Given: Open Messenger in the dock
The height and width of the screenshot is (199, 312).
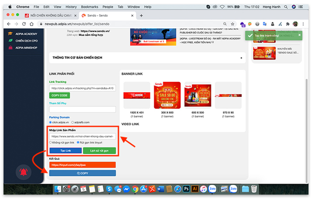Looking at the screenshot, I should pyautogui.click(x=126, y=189).
